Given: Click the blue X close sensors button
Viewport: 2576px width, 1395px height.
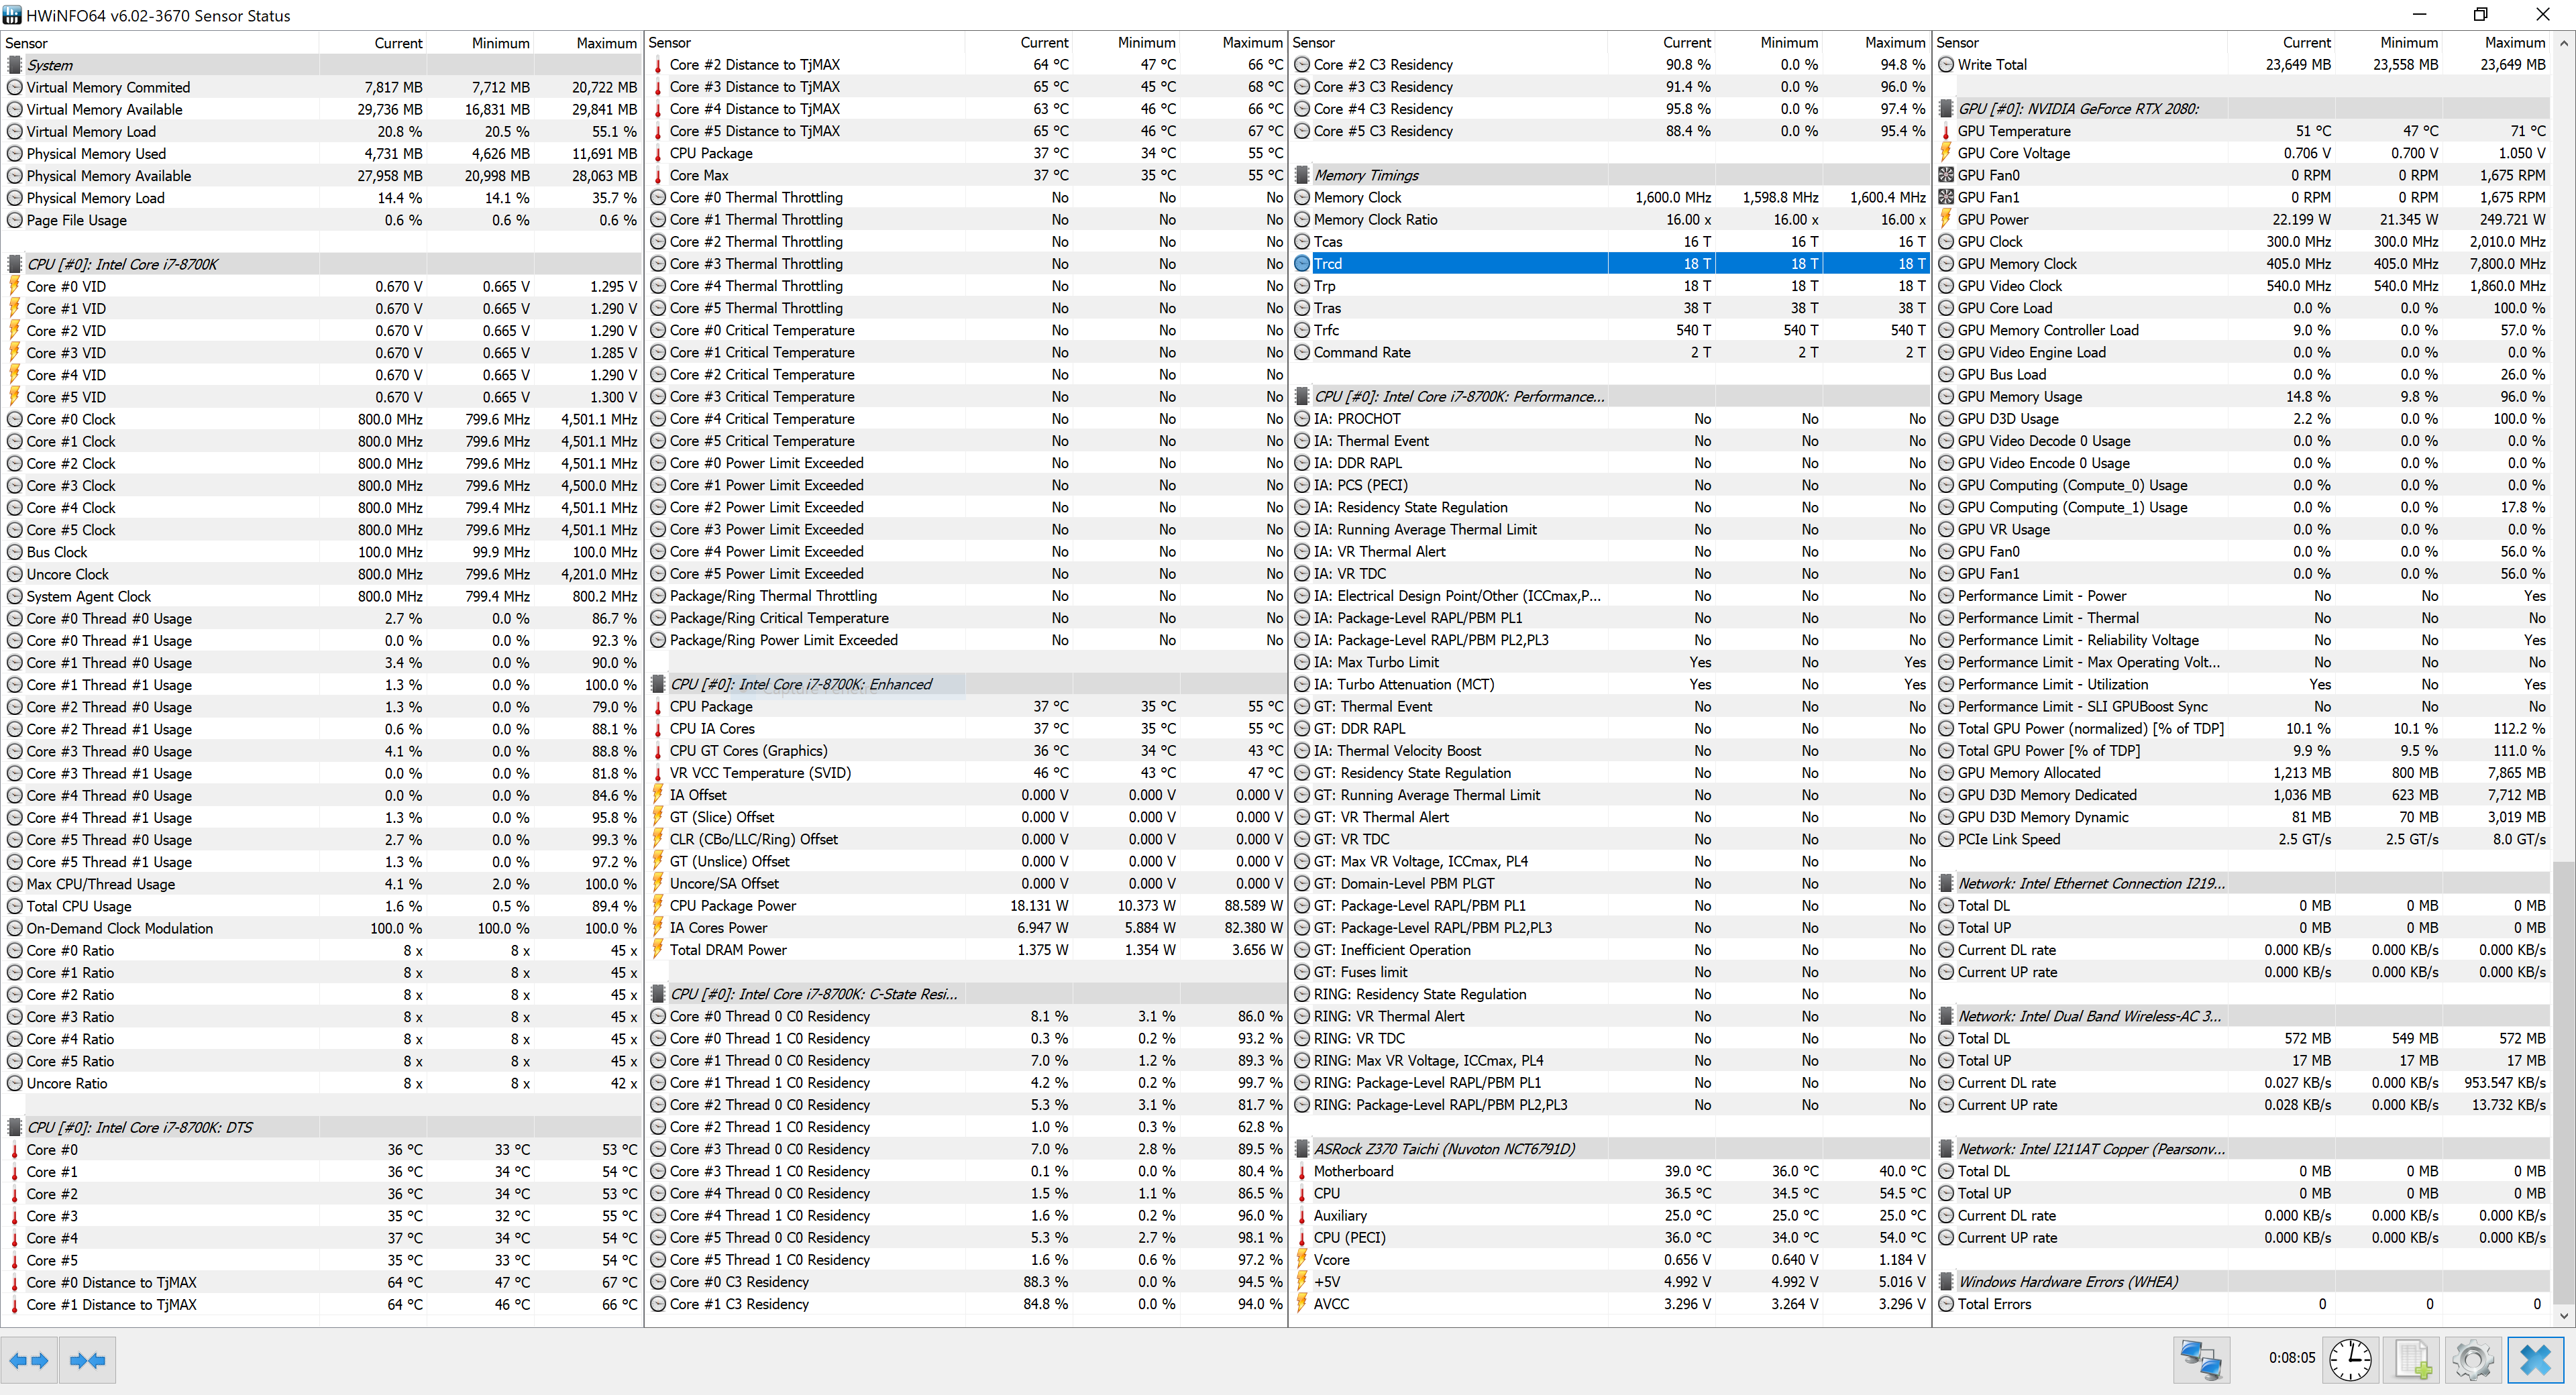Looking at the screenshot, I should click(2535, 1360).
